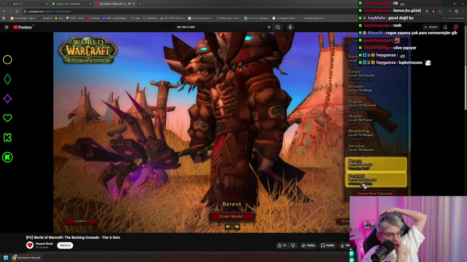
Task: Select Desdaki Level 70 Shaman entry
Action: click(x=376, y=179)
